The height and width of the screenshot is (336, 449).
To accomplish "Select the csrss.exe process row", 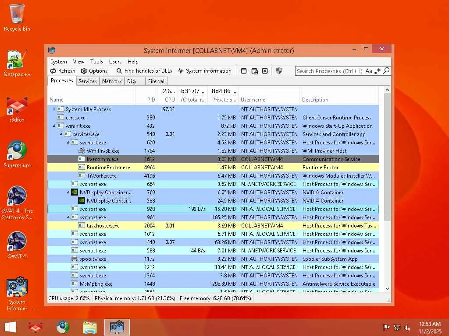I will (x=213, y=117).
